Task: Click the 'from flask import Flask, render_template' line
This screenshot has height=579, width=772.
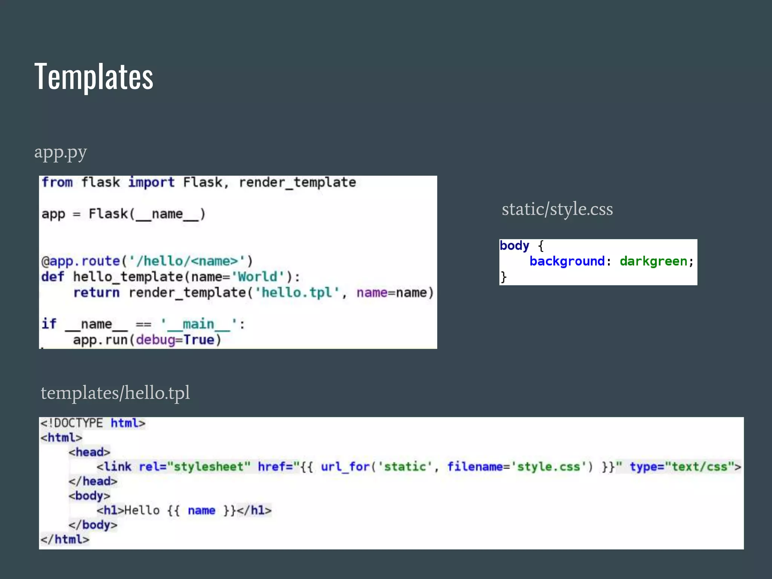Action: click(x=199, y=183)
